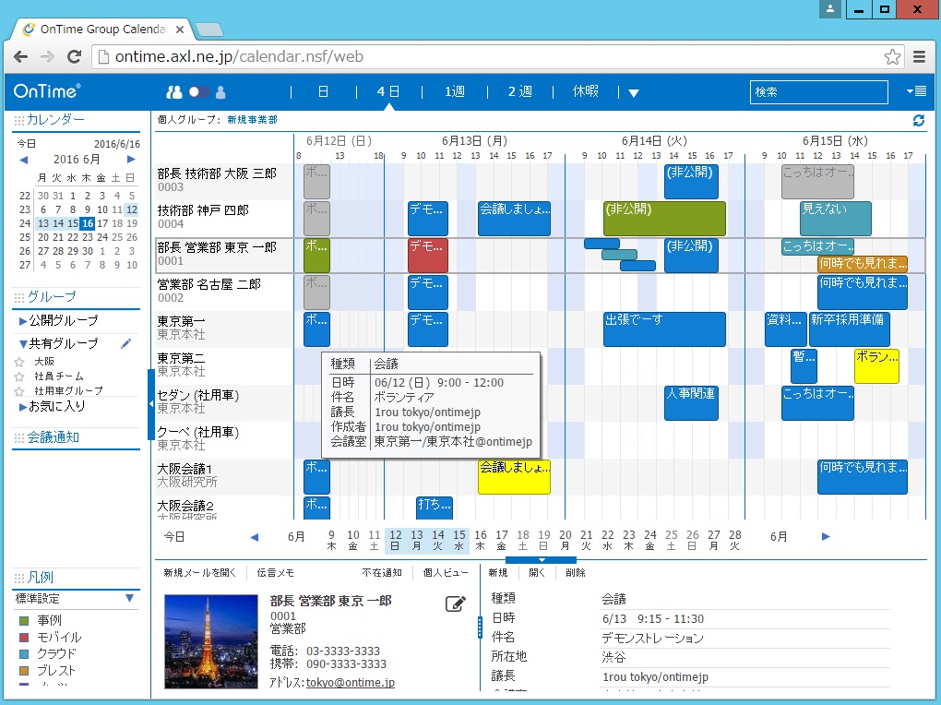Click 開く in the entry toolbar

[537, 573]
